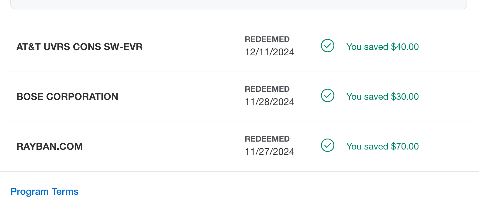Open the Program Terms link
This screenshot has width=479, height=206.
44,192
